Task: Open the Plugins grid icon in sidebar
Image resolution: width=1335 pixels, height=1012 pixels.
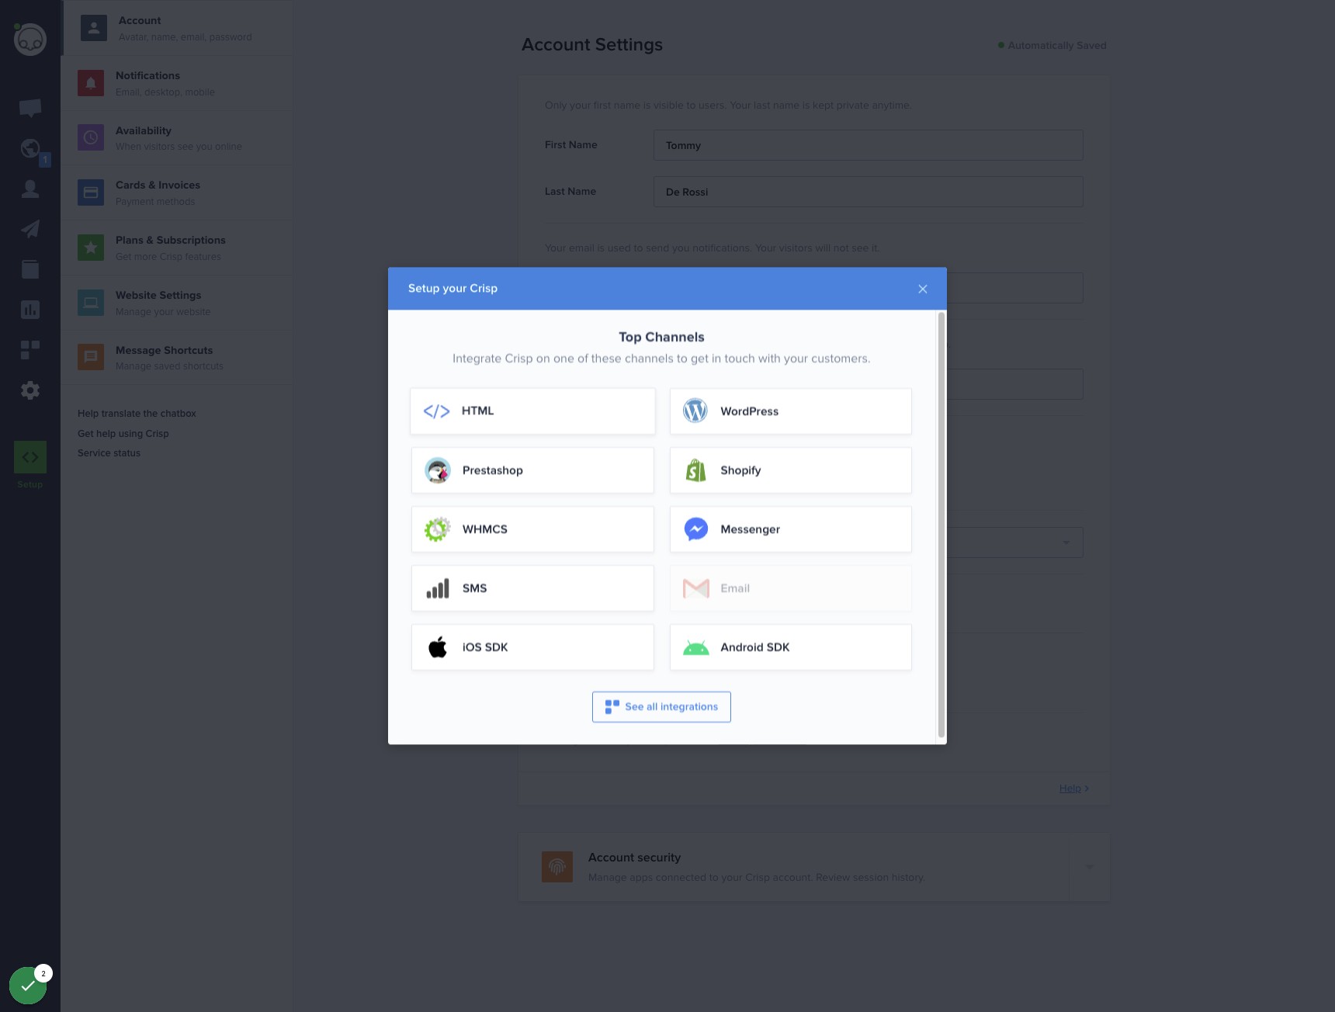Action: coord(30,350)
